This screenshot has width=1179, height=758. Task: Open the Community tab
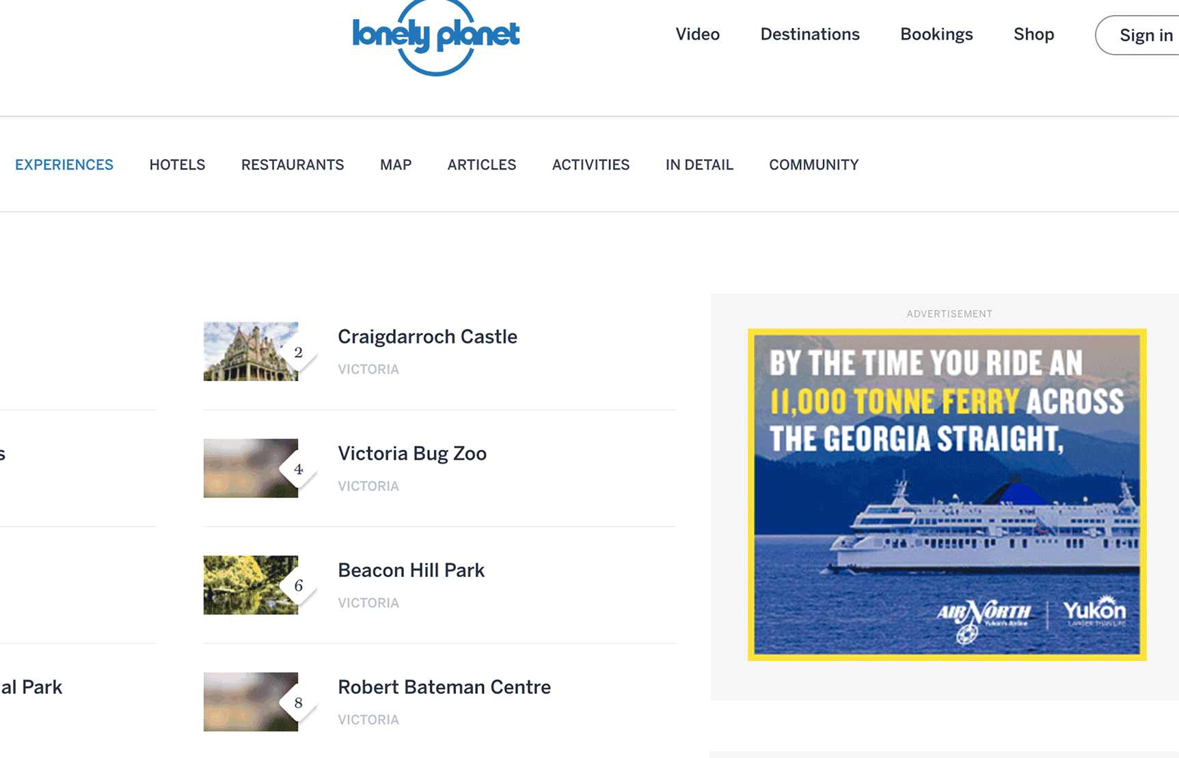[813, 165]
